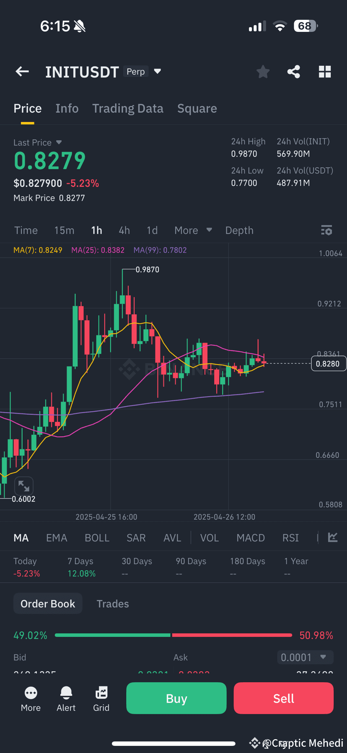Toggle the VOL indicator
The image size is (347, 753).
tap(210, 538)
